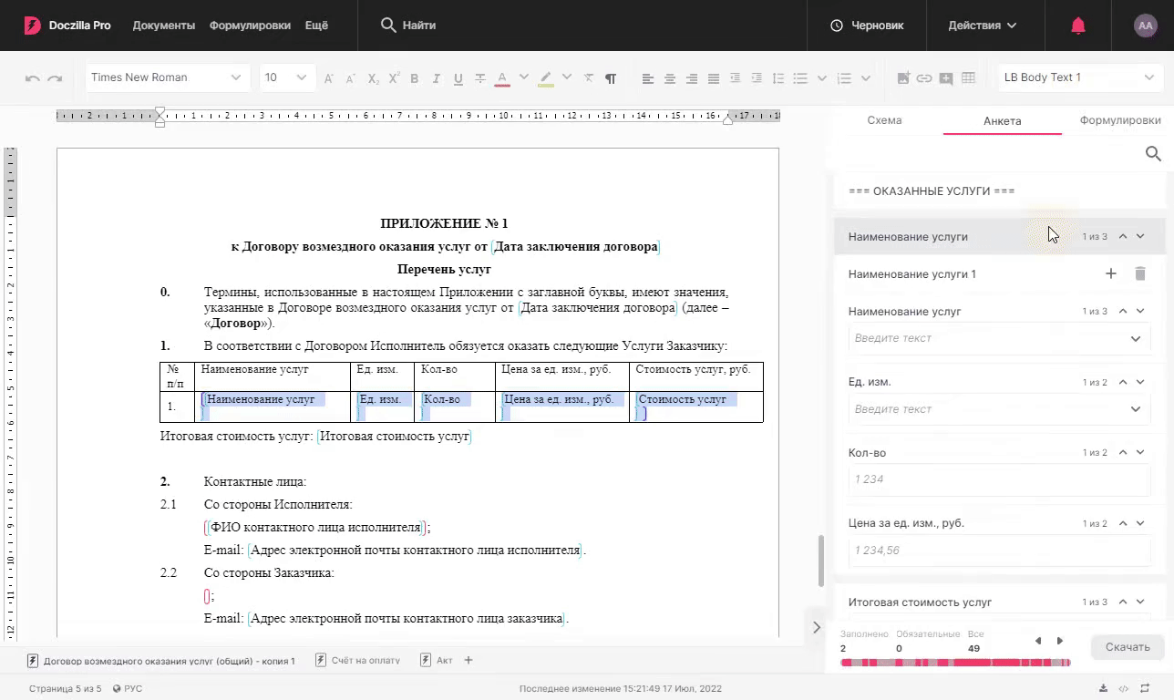Viewport: 1174px width, 700px height.
Task: Apply subscript formatting
Action: 372,78
